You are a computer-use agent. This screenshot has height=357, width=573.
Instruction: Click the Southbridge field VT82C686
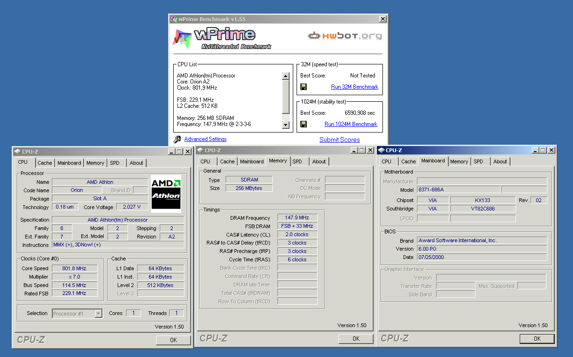(x=482, y=209)
